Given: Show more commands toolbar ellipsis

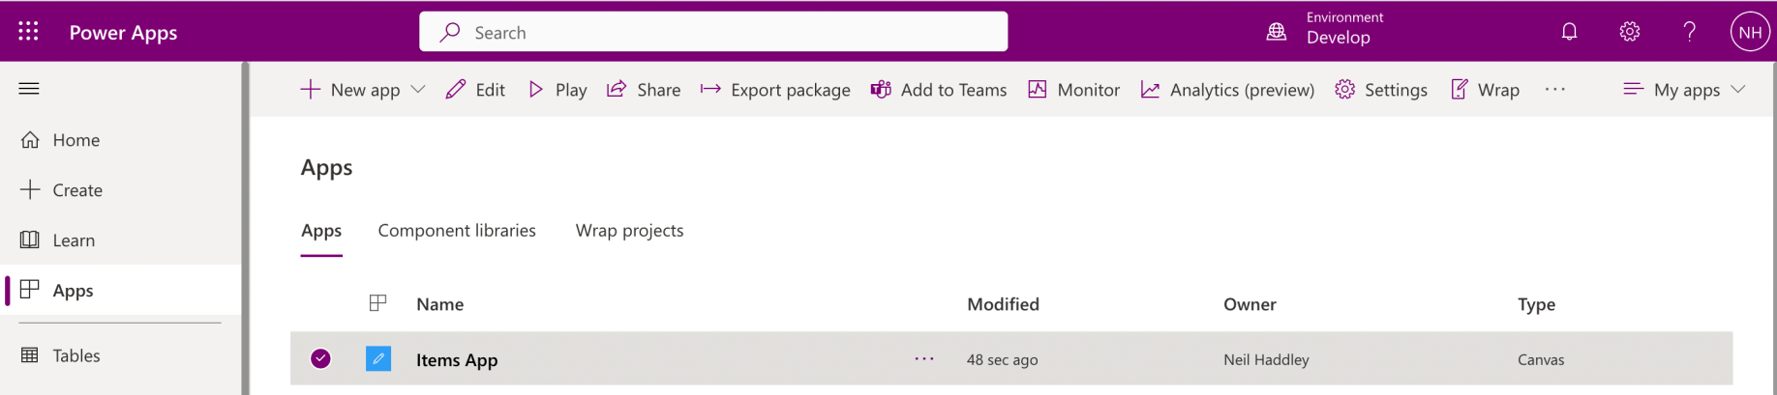Looking at the screenshot, I should 1554,90.
